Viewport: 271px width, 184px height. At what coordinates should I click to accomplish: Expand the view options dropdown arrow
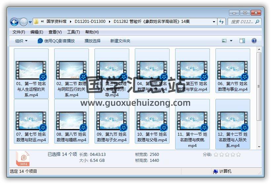pos(231,41)
